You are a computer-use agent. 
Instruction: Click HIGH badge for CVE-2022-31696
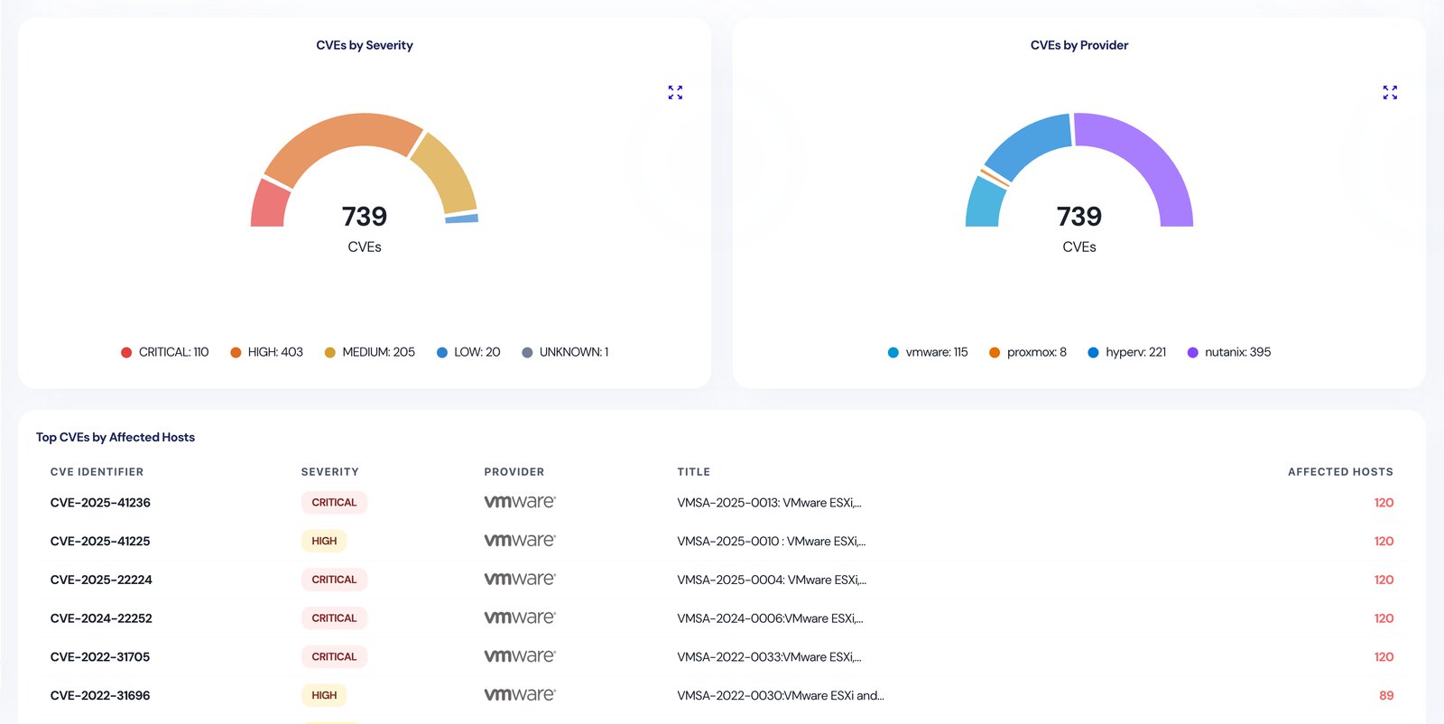[x=324, y=695]
